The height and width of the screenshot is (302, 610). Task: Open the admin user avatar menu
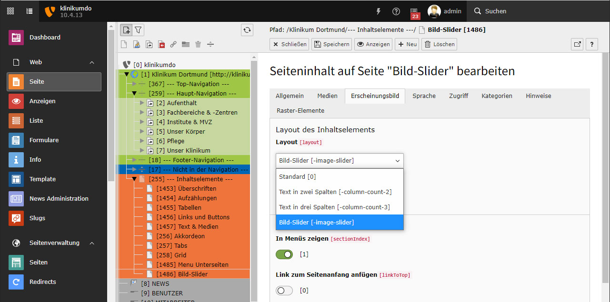[444, 11]
